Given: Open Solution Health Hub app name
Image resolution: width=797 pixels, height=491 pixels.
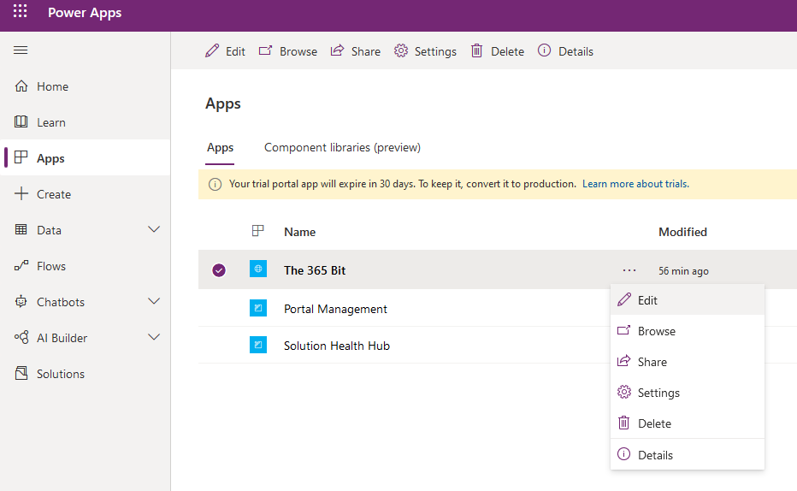Looking at the screenshot, I should [x=336, y=346].
